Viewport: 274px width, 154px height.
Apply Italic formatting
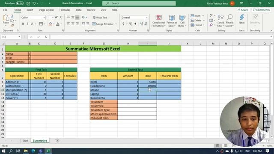[x=27, y=24]
